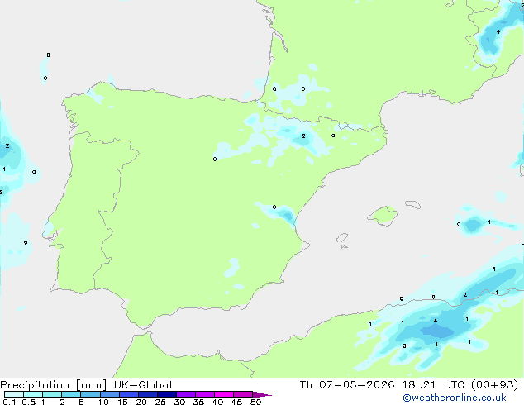The height and width of the screenshot is (405, 524).
Task: Click the 45–50 mm legend color swatch
Action: pyautogui.click(x=243, y=394)
